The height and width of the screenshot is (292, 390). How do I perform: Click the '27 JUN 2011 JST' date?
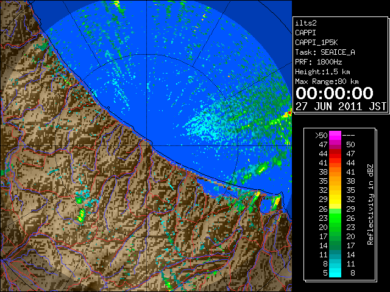click(x=341, y=106)
